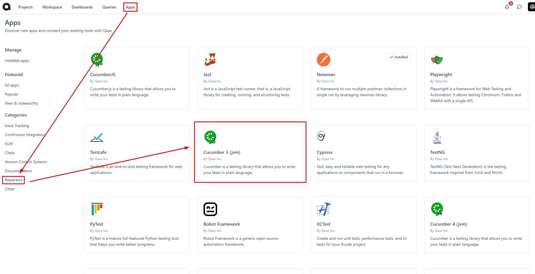
Task: Show Popular featured apps
Action: tap(12, 94)
